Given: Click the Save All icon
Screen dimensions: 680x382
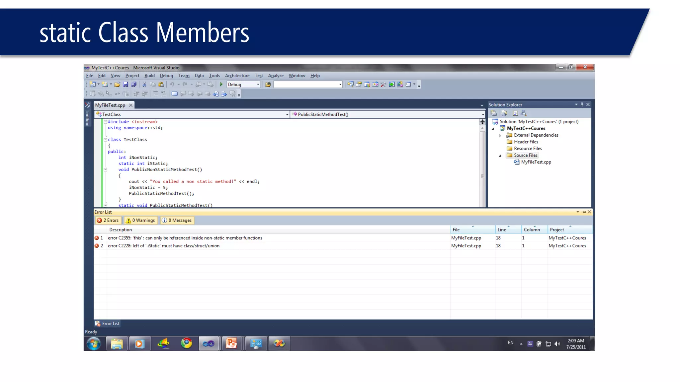Looking at the screenshot, I should pyautogui.click(x=133, y=85).
